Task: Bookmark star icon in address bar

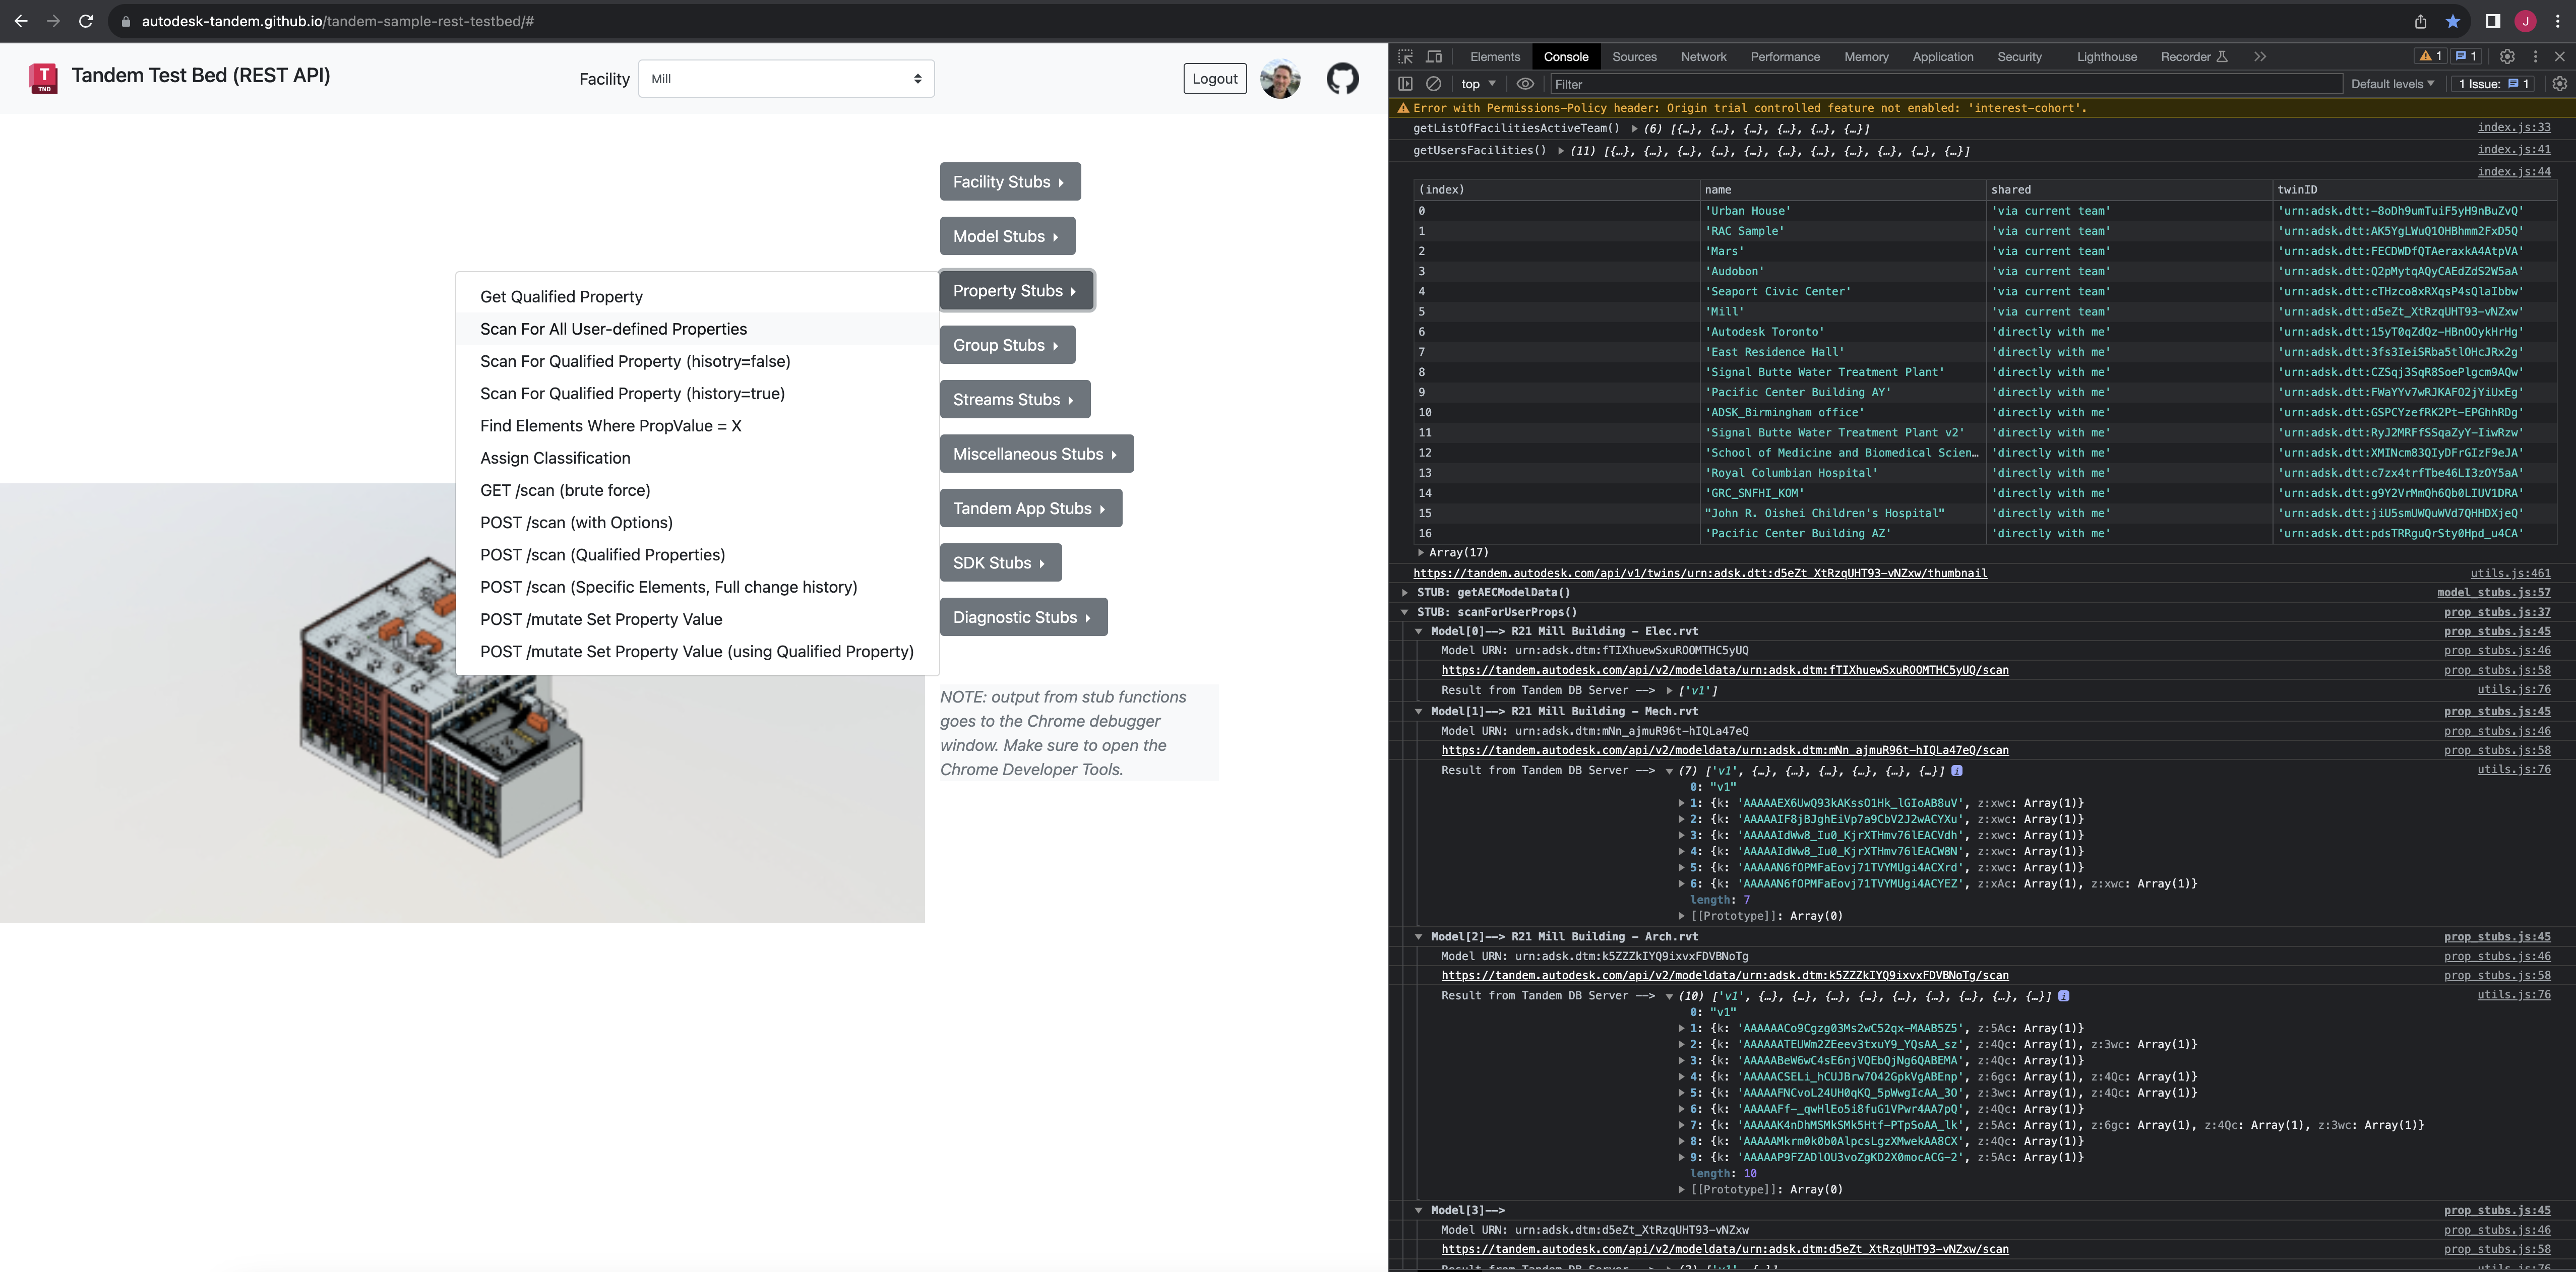Action: tap(2452, 21)
